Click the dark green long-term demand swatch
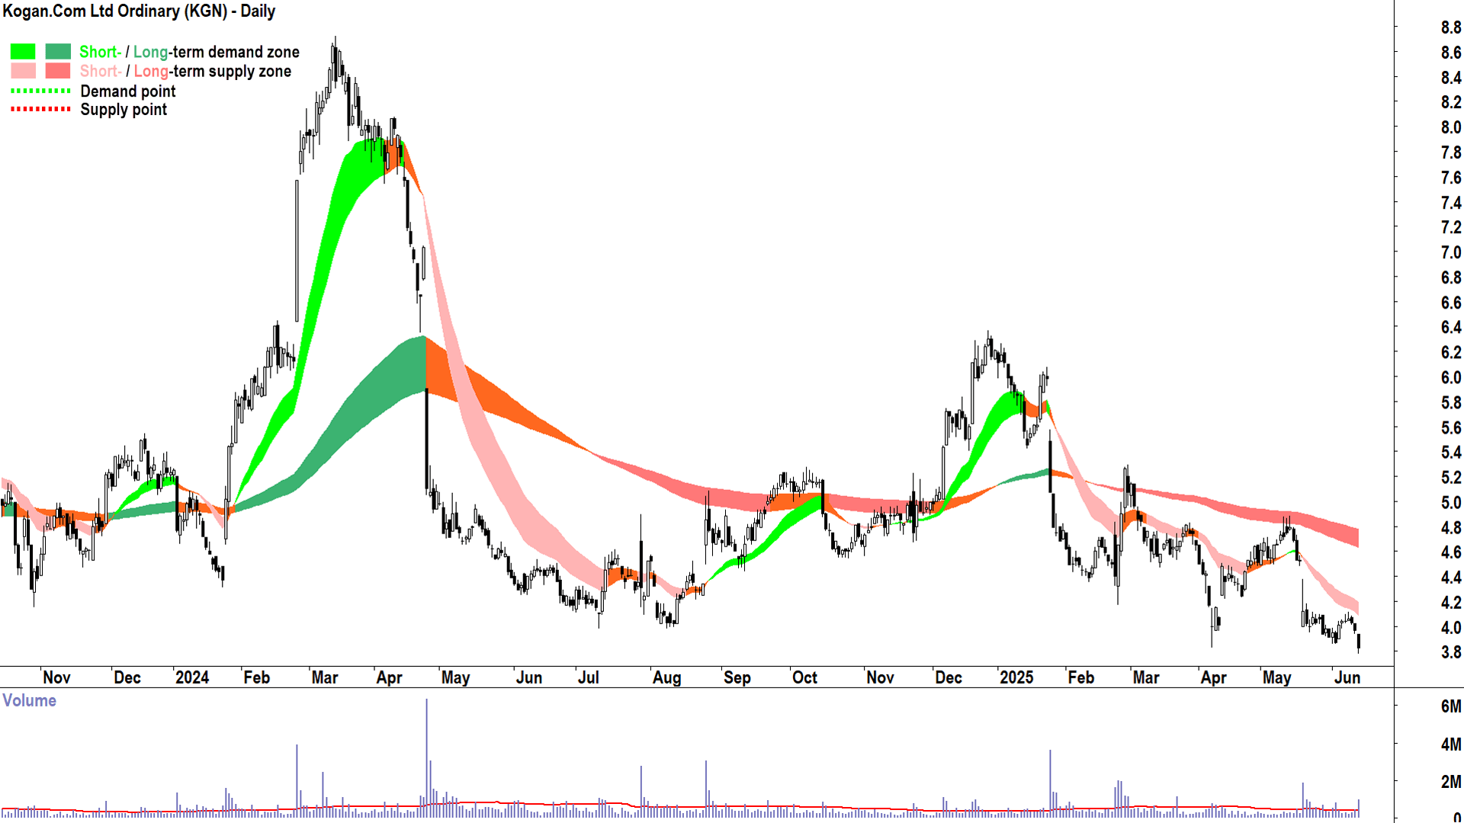 (58, 52)
